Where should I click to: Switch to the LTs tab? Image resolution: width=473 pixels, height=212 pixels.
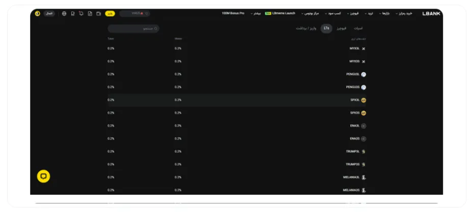pos(326,28)
